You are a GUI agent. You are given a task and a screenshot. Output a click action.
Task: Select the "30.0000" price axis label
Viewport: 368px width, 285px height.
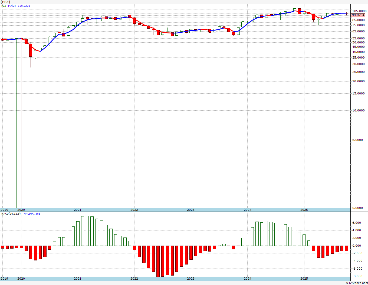click(x=359, y=64)
